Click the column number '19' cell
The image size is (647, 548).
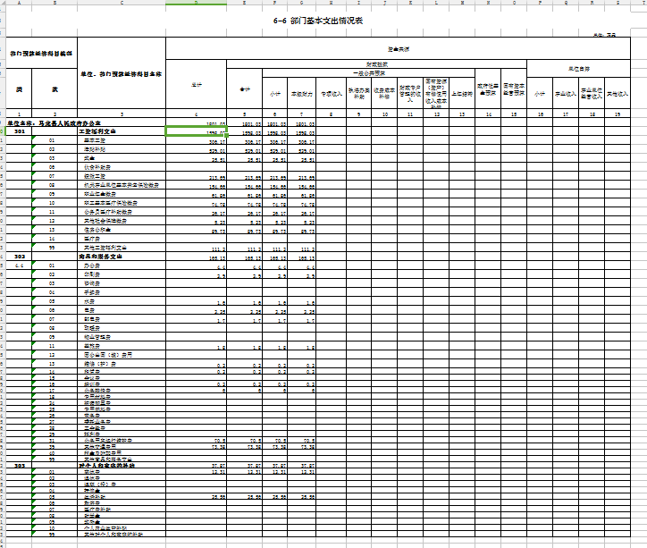pyautogui.click(x=617, y=114)
